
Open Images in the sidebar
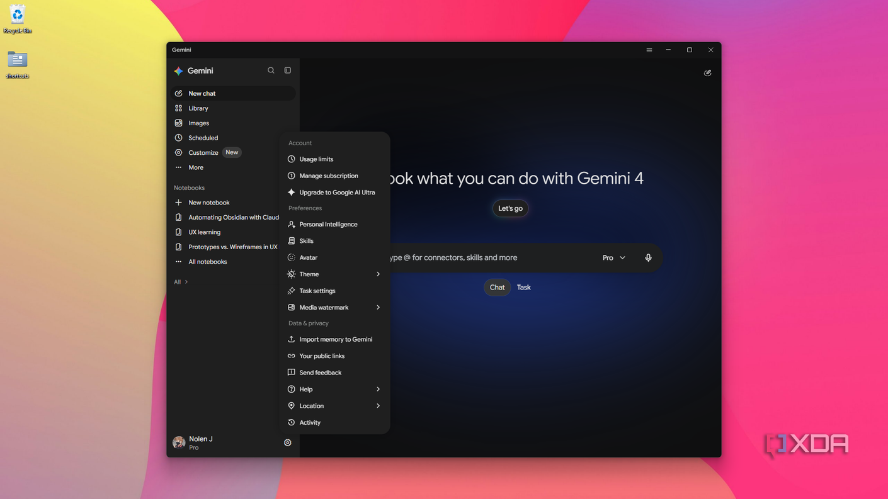tap(234, 123)
